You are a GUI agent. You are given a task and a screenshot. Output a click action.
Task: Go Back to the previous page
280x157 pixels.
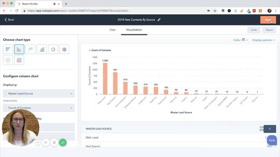tap(9, 20)
